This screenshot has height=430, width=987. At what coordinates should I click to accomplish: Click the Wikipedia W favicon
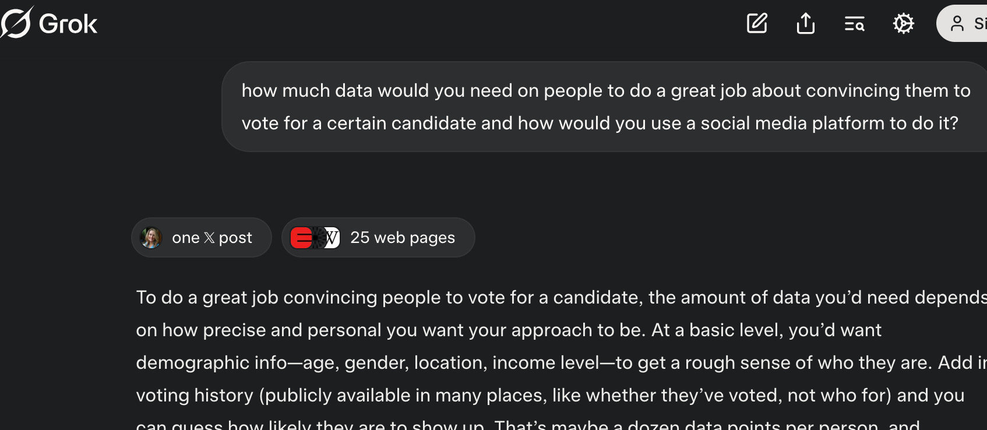[332, 238]
